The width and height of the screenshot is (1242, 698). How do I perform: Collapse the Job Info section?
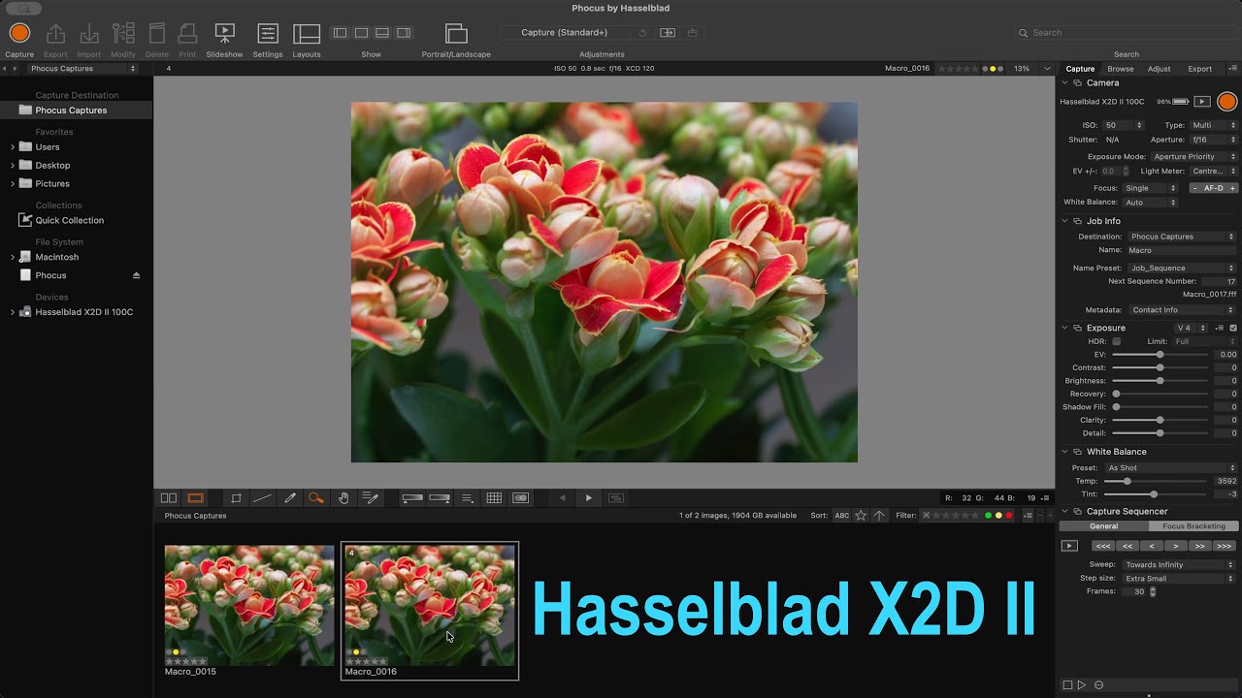click(1065, 221)
